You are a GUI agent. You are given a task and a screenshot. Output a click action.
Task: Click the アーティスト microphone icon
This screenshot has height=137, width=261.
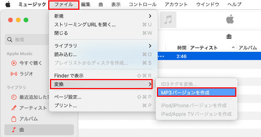click(x=14, y=108)
